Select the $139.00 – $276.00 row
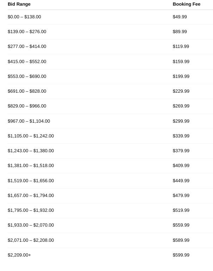 27,32
